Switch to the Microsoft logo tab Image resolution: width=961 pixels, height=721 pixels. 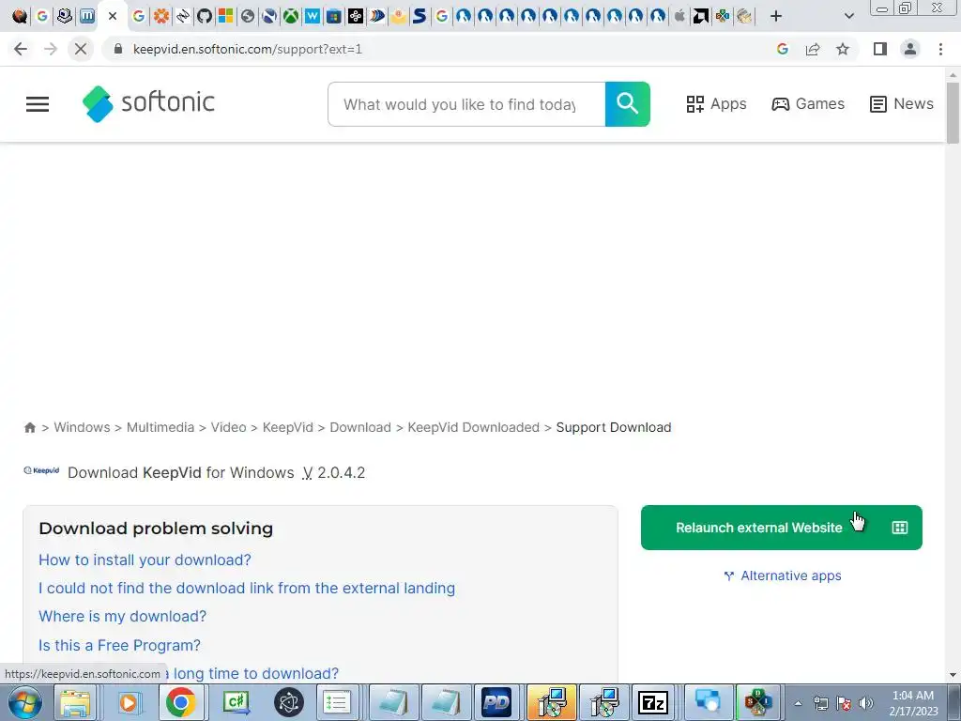(x=225, y=16)
